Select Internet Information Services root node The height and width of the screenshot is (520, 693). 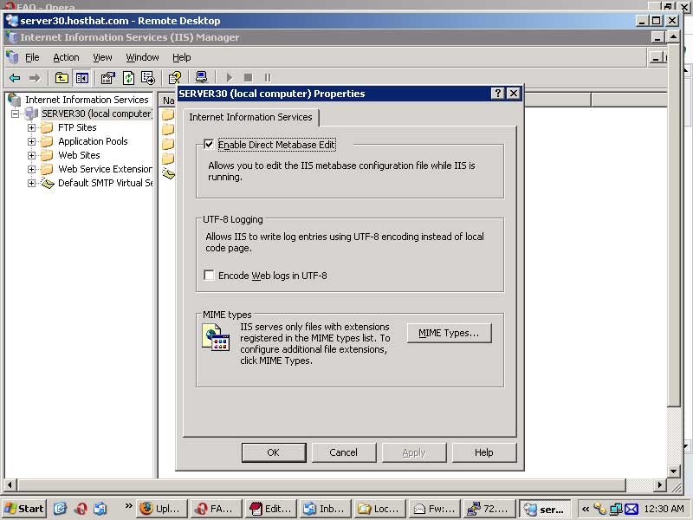pyautogui.click(x=87, y=100)
